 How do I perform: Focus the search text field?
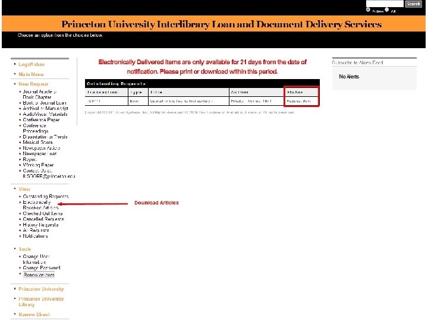[385, 4]
